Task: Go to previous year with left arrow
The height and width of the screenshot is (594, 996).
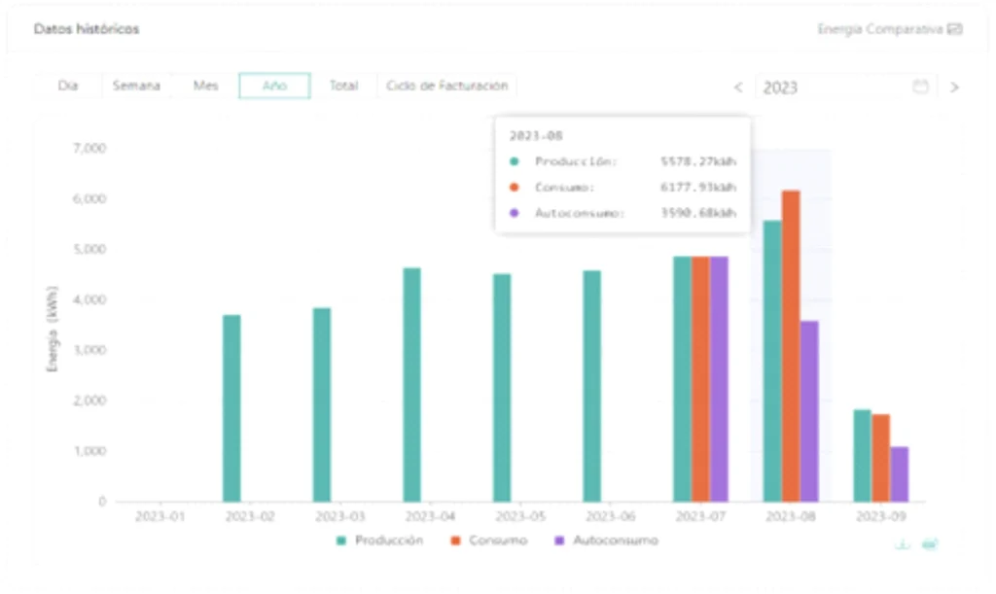Action: pos(738,87)
